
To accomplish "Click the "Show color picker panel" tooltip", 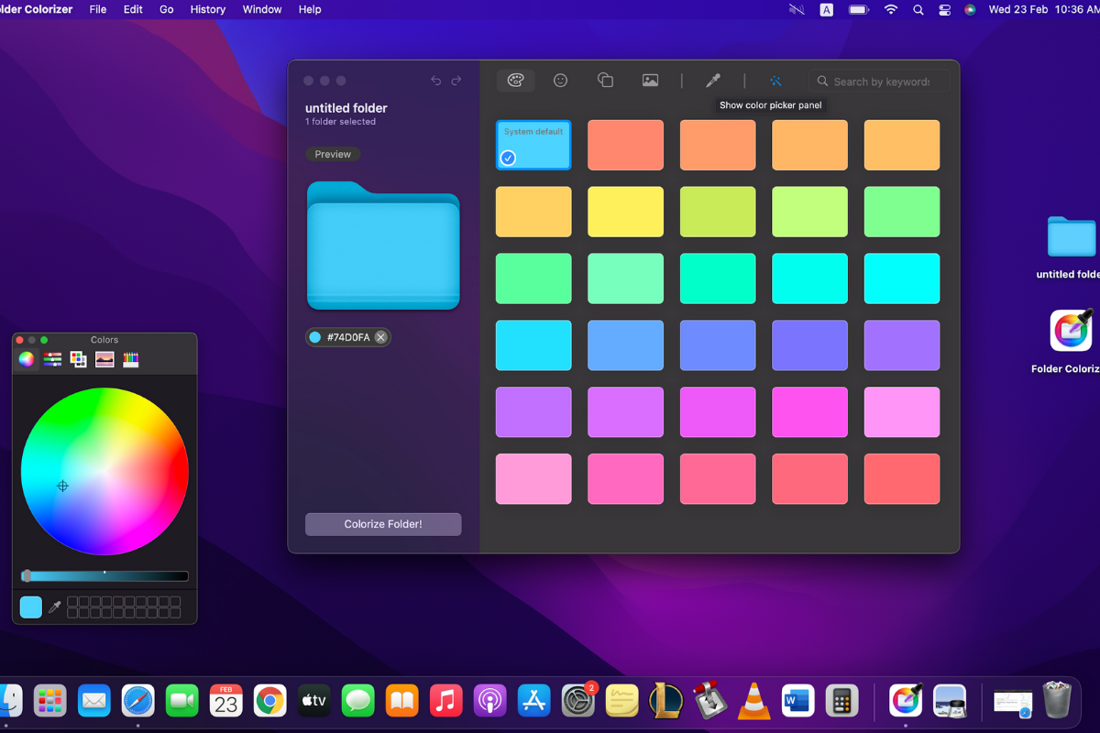I will [771, 105].
